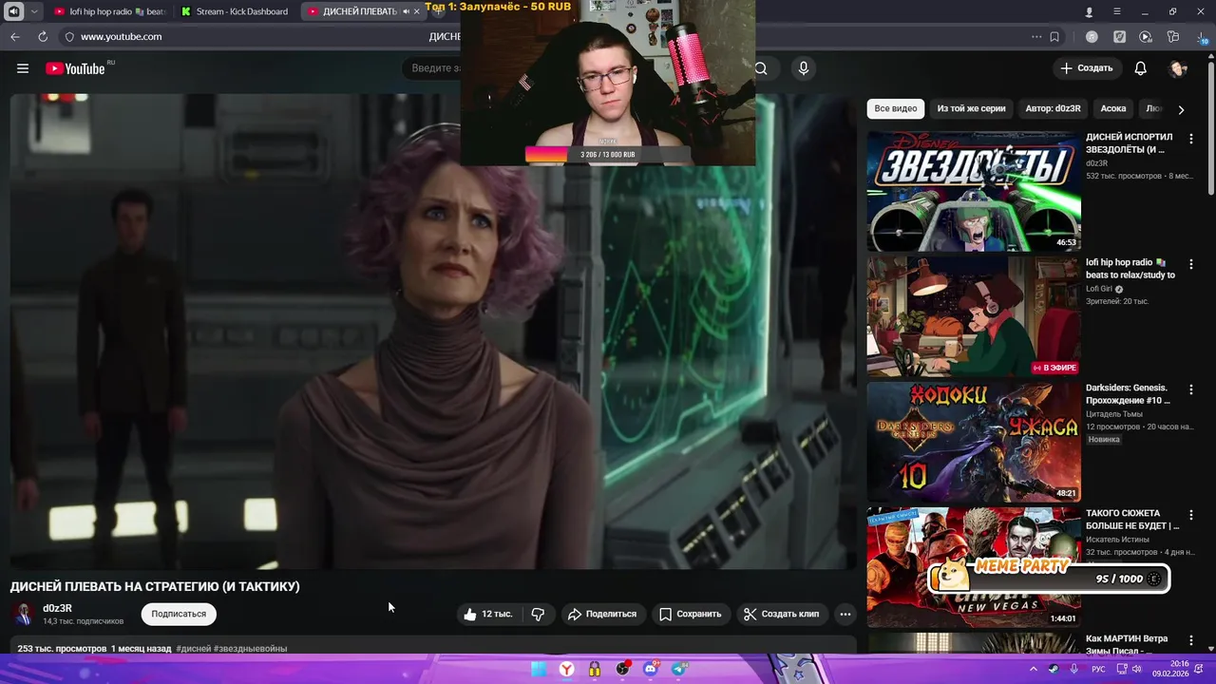Image resolution: width=1216 pixels, height=684 pixels.
Task: Toggle browser sound with top-left speaker button
Action: coord(14,11)
